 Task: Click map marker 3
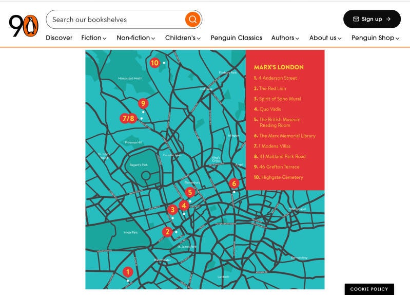point(172,209)
